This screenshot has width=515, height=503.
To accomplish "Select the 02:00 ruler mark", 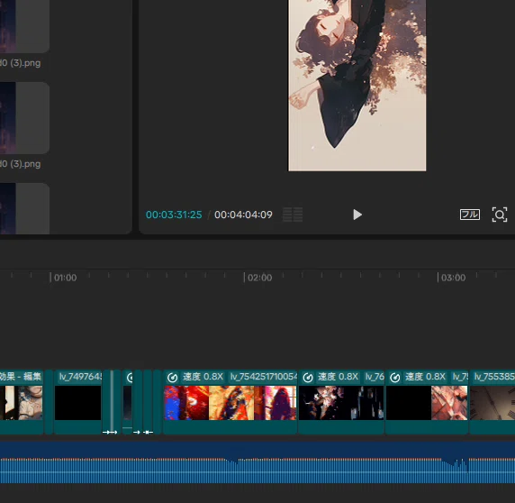I will pos(259,278).
